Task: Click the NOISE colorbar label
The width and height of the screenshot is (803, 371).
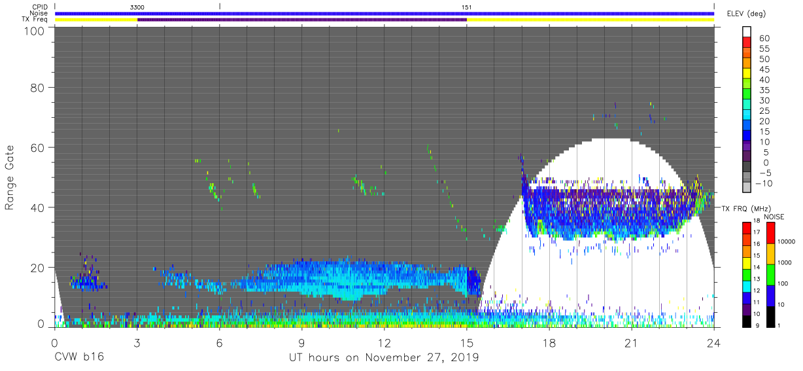Action: point(774,217)
